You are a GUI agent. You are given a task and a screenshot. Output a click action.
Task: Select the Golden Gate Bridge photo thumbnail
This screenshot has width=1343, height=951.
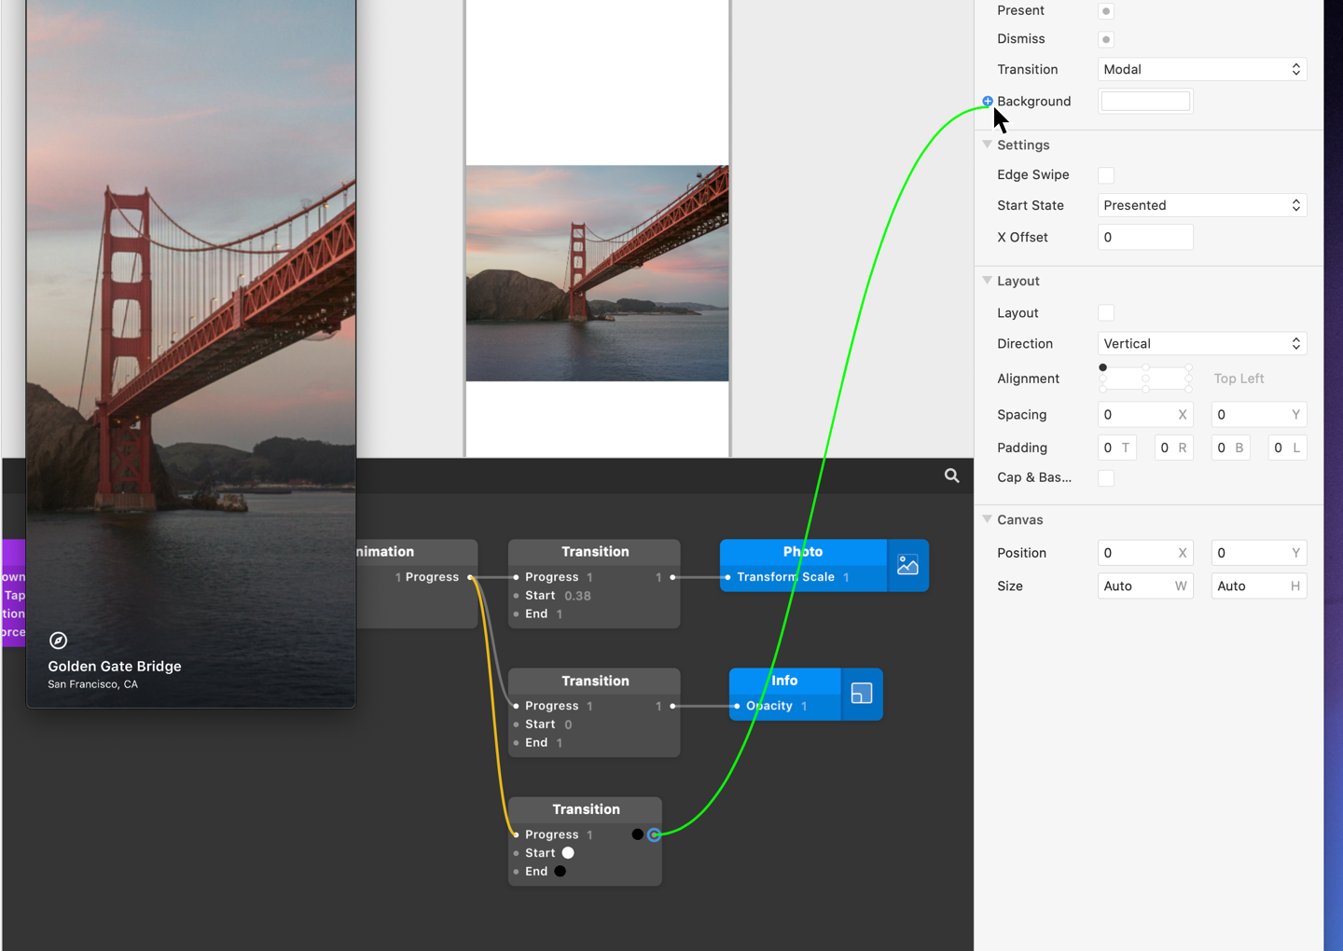[x=597, y=273]
